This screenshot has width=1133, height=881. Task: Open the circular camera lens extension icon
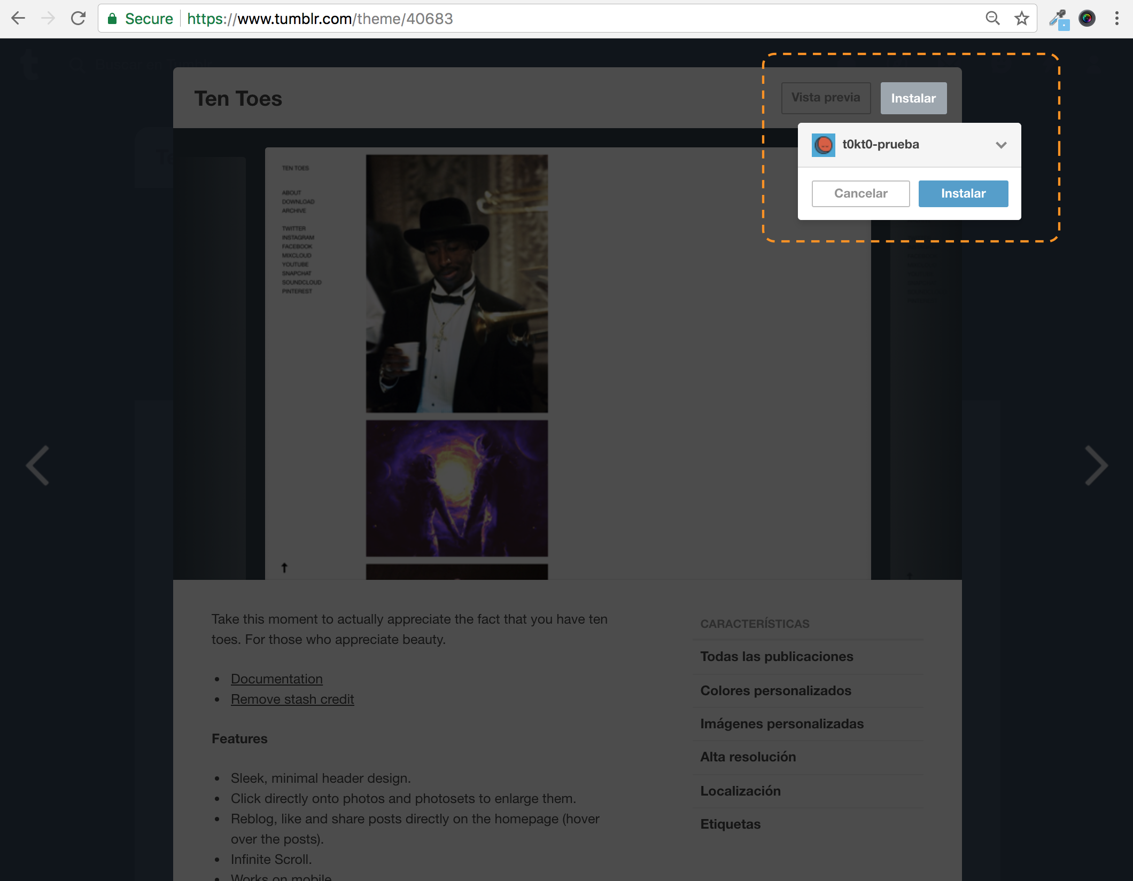(x=1087, y=19)
